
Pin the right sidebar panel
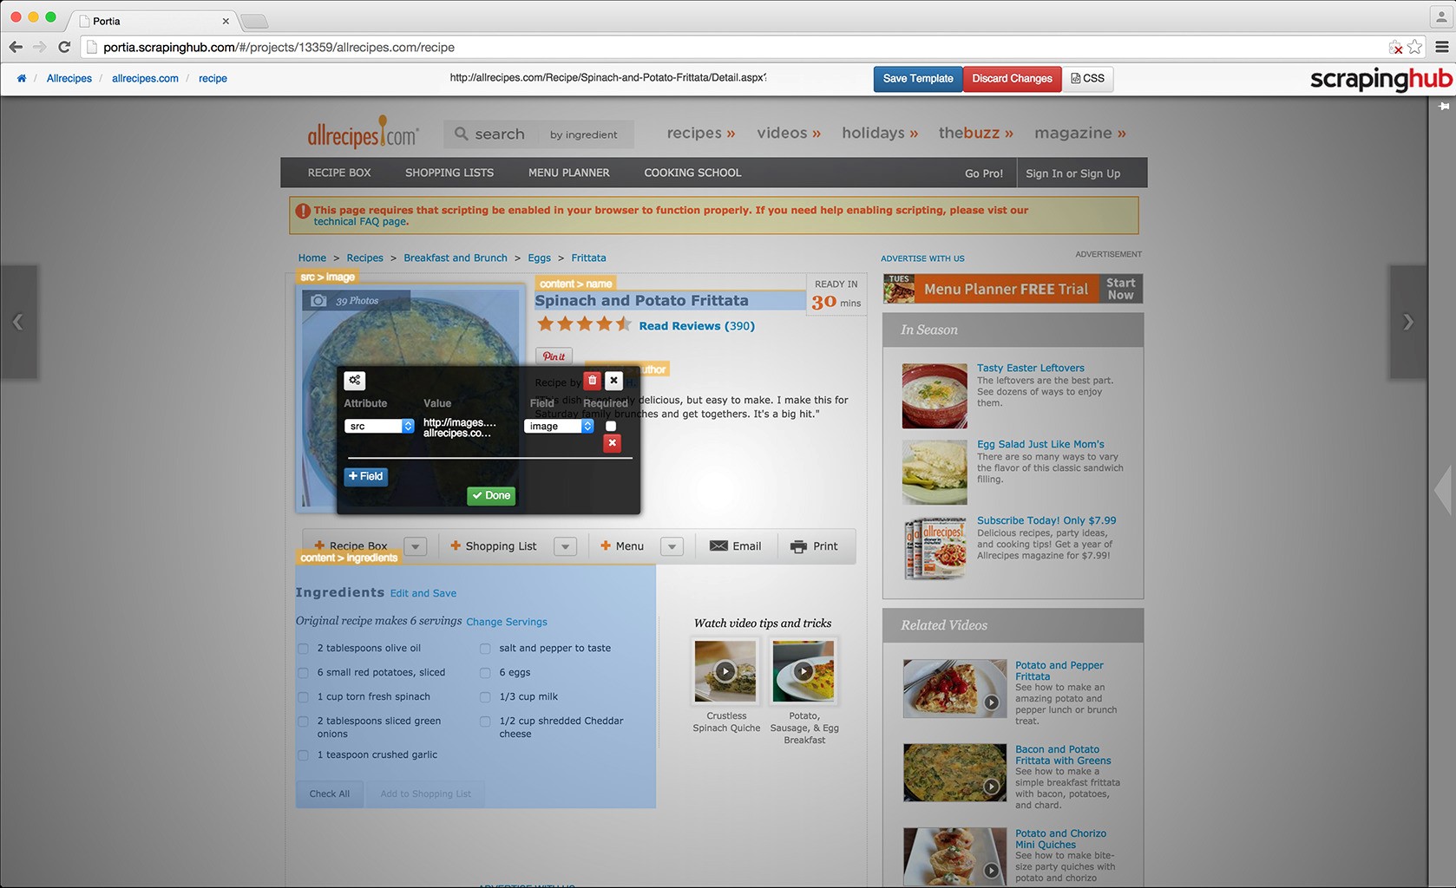[x=1444, y=106]
